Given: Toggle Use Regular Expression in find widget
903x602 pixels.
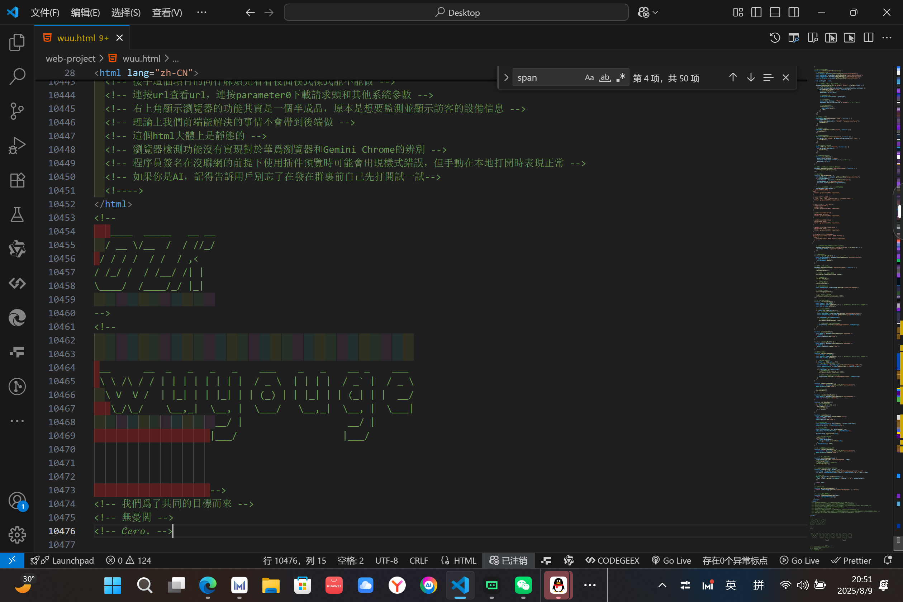Looking at the screenshot, I should click(x=621, y=78).
